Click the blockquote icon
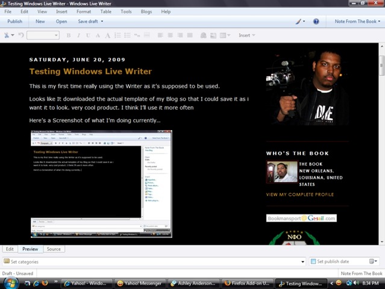This screenshot has height=289, width=385. (137, 36)
